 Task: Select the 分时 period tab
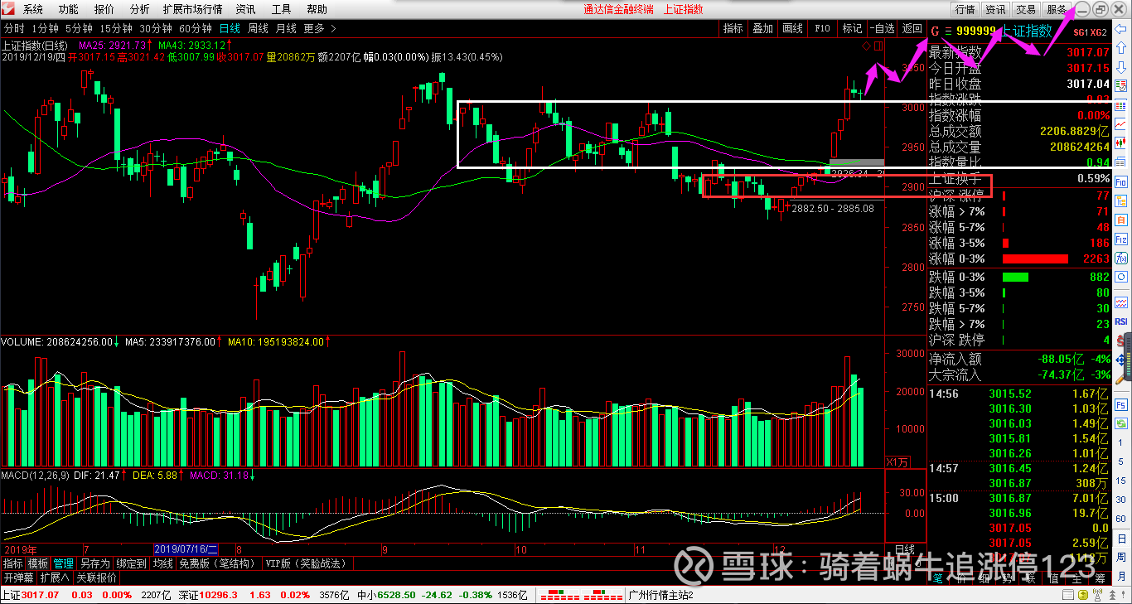[14, 28]
